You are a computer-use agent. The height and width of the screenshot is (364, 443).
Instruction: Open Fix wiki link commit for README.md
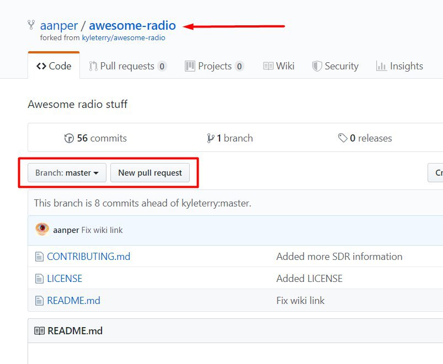point(300,301)
